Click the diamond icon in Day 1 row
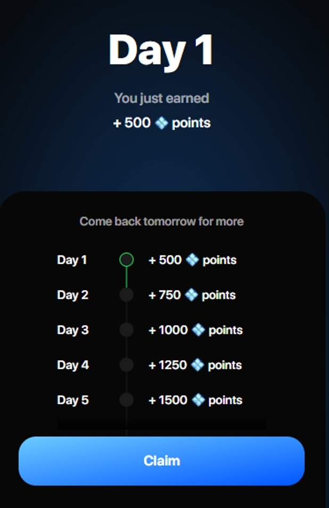This screenshot has height=508, width=329. [x=192, y=260]
